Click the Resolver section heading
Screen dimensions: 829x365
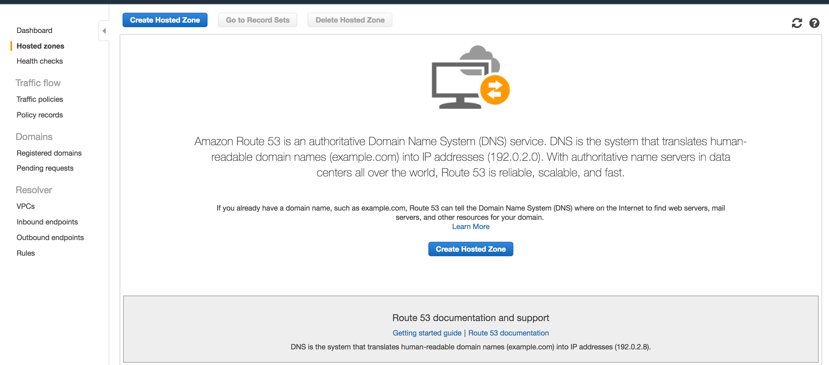coord(34,190)
